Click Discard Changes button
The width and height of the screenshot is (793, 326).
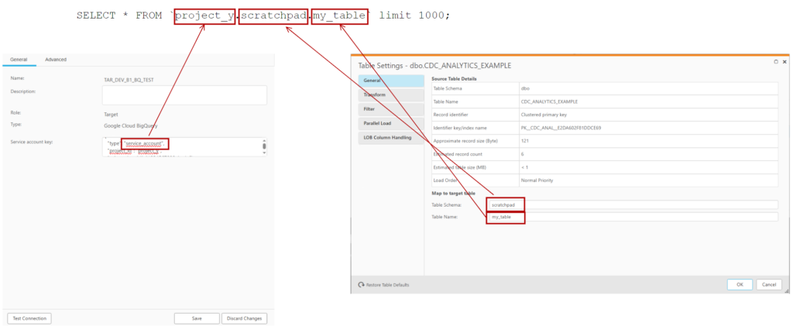[x=245, y=318]
